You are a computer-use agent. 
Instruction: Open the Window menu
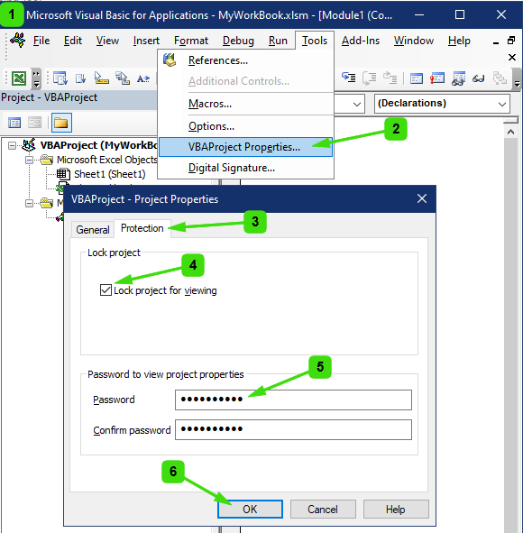click(414, 41)
